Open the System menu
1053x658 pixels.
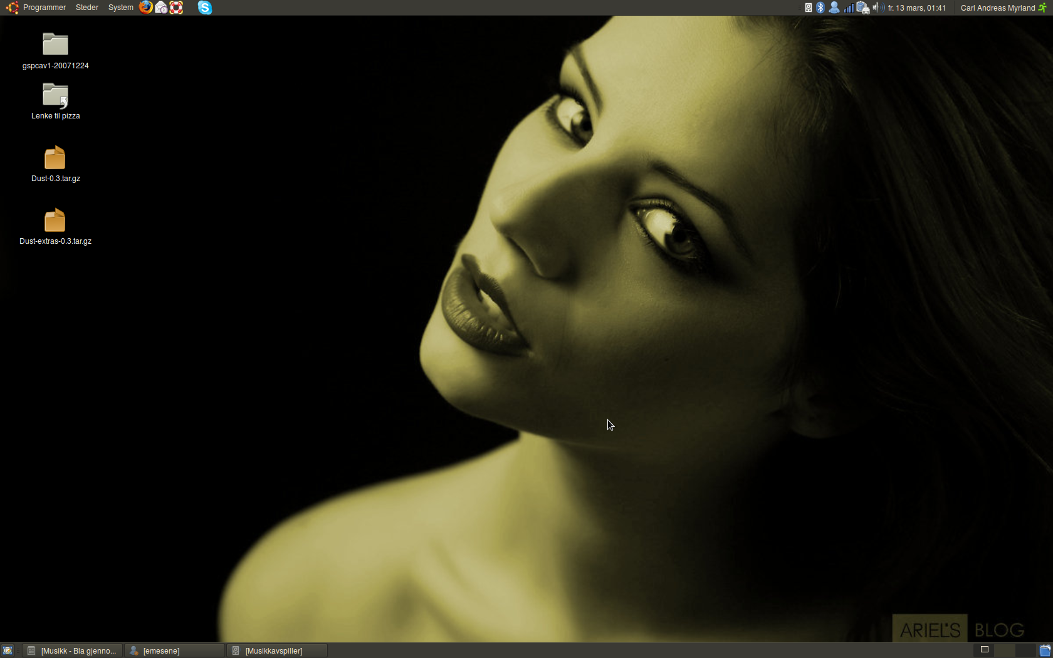tap(120, 8)
